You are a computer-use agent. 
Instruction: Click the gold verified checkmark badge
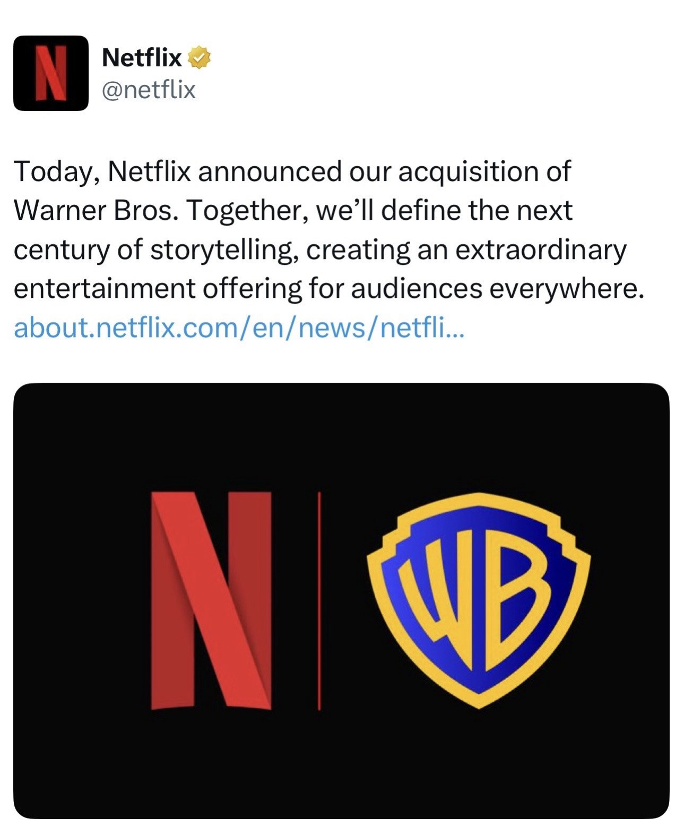pyautogui.click(x=198, y=57)
